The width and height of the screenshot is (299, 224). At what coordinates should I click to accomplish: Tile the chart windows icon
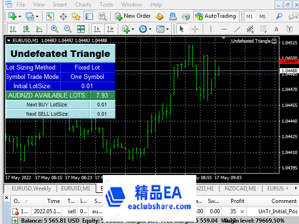tap(81, 29)
